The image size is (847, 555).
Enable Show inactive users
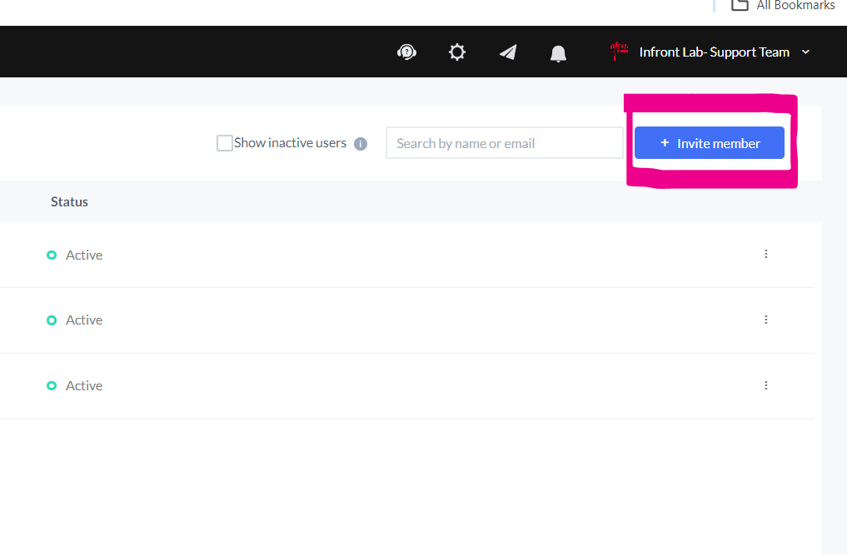pos(223,142)
